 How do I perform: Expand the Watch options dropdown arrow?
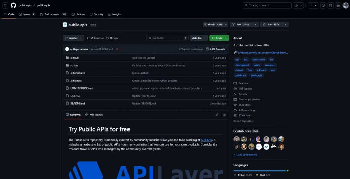coord(226,25)
